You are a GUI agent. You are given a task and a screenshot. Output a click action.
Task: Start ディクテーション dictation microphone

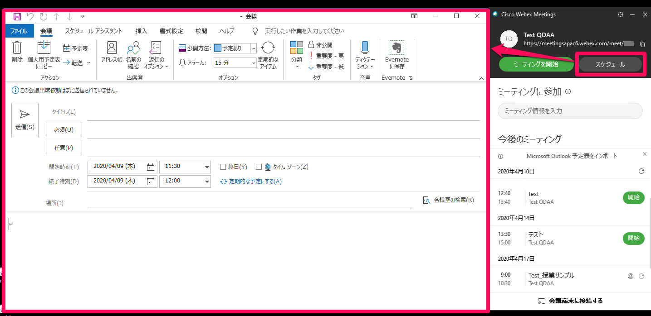(365, 54)
